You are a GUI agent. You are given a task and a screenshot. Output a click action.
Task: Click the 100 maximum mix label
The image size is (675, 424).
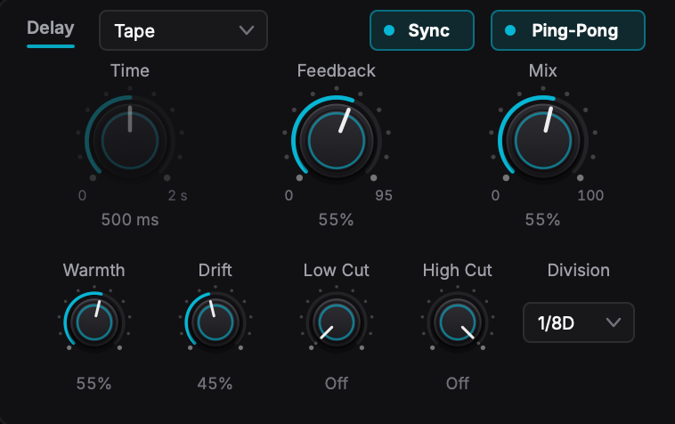[x=590, y=195]
